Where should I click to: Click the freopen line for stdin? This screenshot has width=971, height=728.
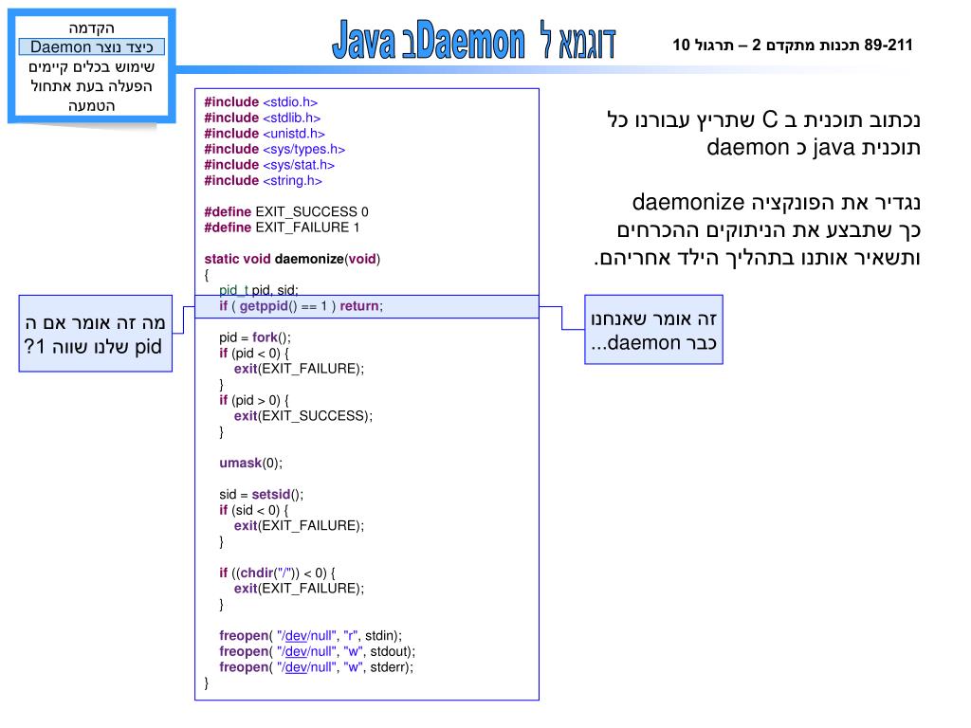pyautogui.click(x=310, y=636)
